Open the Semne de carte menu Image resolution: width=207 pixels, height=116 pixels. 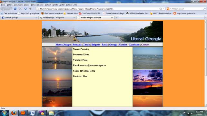pos(37,5)
